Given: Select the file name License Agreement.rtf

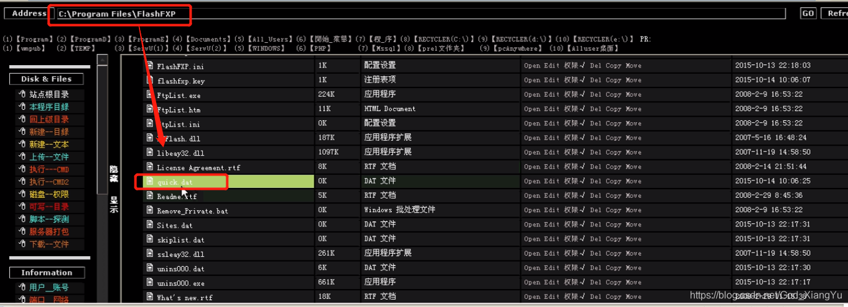Looking at the screenshot, I should pyautogui.click(x=198, y=167).
